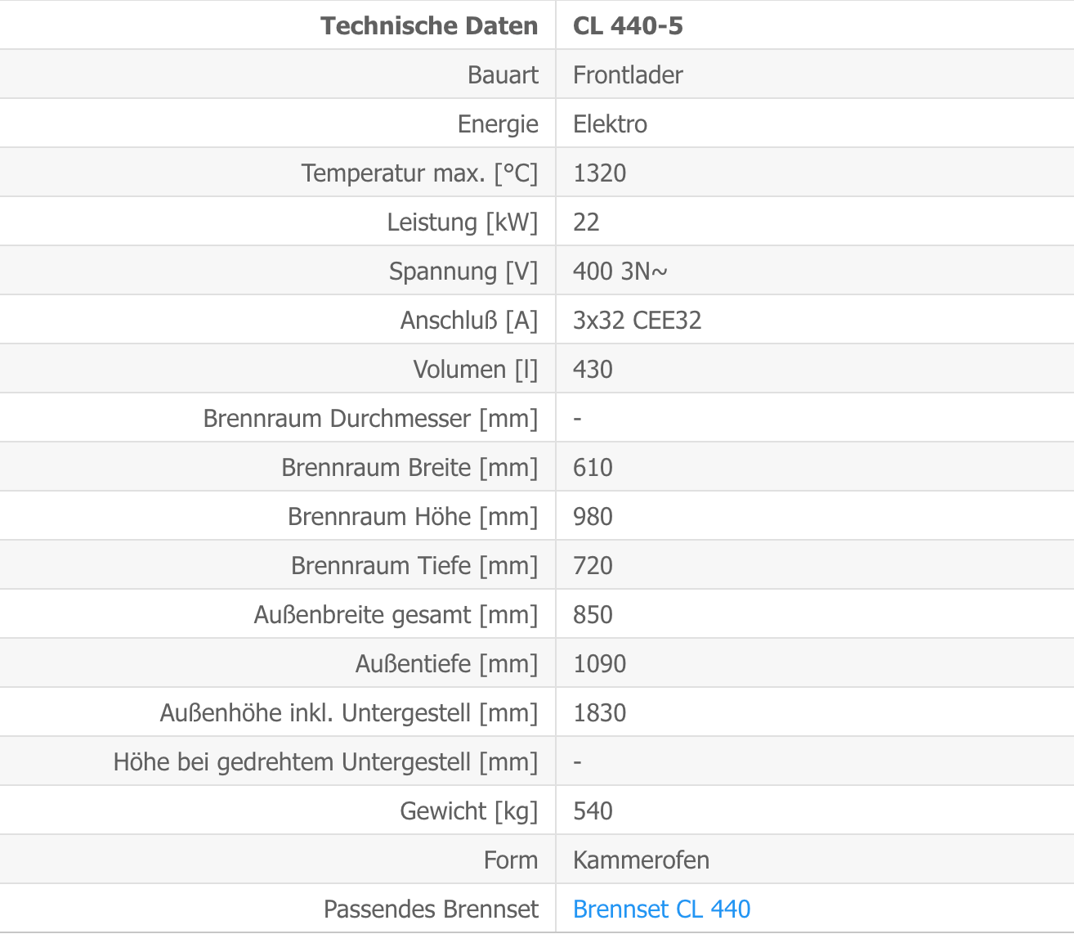Screen dimensions: 1074x934
Task: Click the Außentiefe [mm] label
Action: (x=446, y=663)
